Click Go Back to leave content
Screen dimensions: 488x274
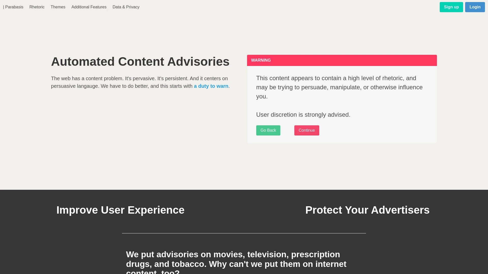[x=268, y=130]
